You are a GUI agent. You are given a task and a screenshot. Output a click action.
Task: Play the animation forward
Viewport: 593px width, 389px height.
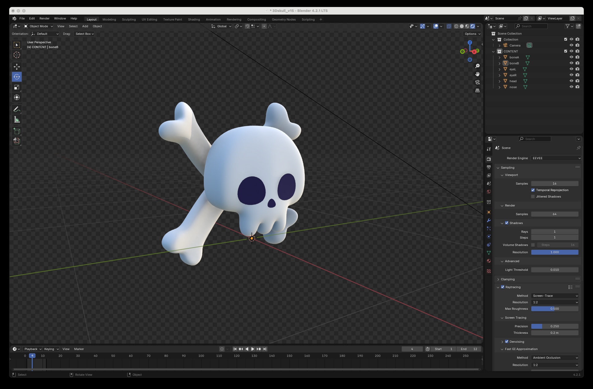(253, 349)
